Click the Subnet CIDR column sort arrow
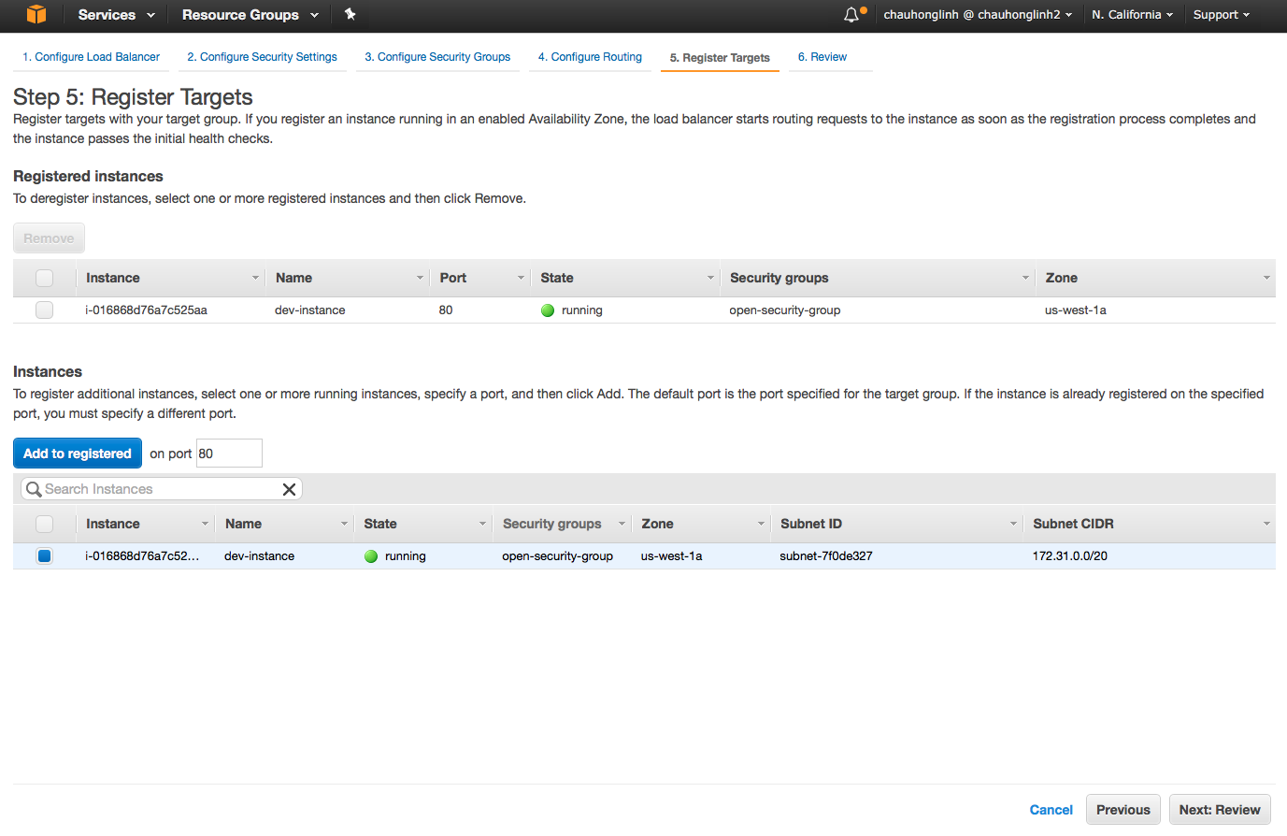Image resolution: width=1287 pixels, height=836 pixels. click(x=1266, y=524)
